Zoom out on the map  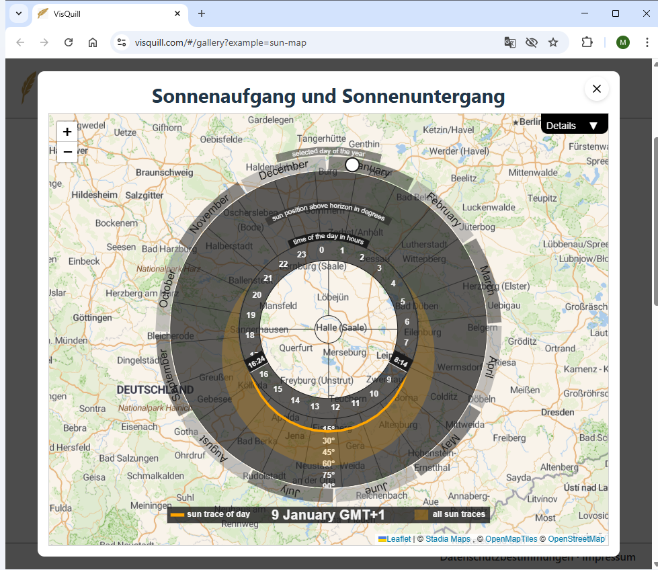tap(67, 152)
